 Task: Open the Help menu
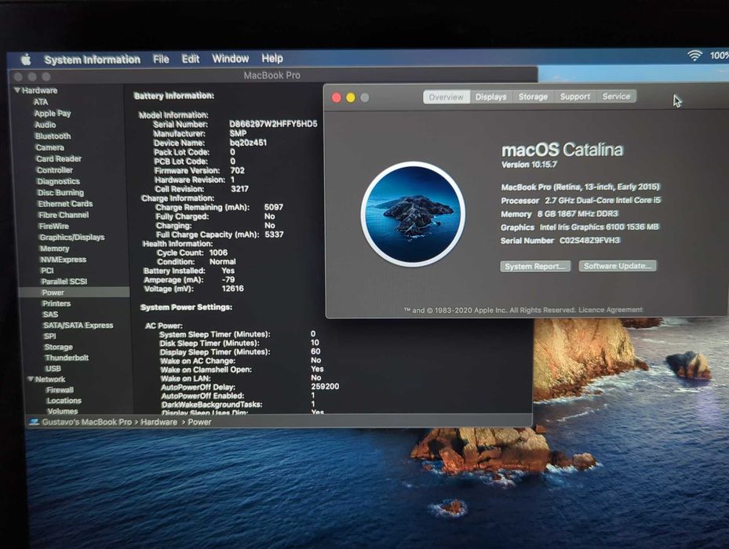[x=272, y=58]
